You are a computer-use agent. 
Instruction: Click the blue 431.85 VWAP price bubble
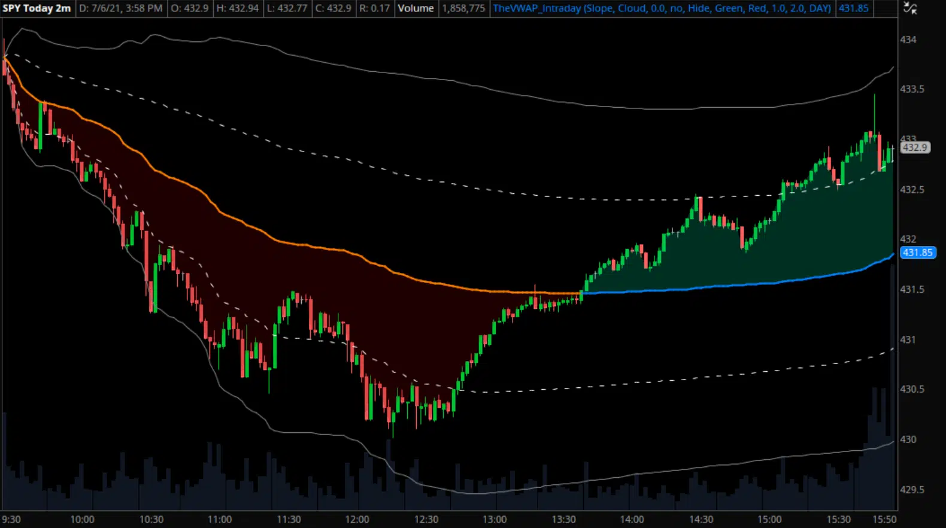click(918, 253)
